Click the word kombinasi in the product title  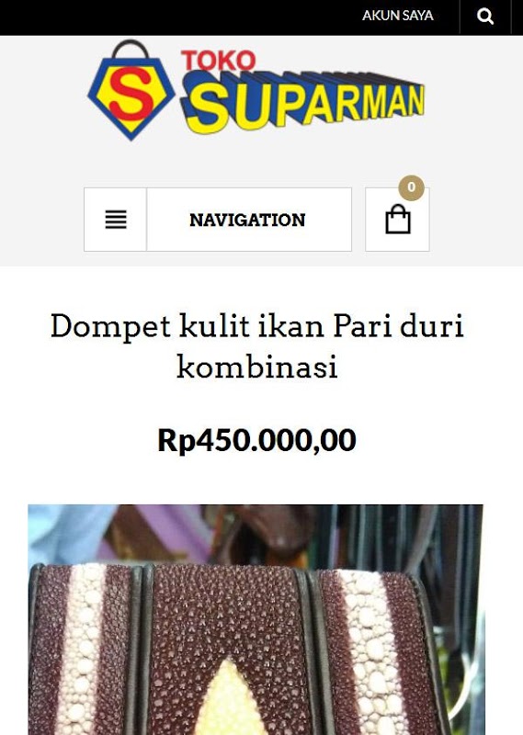point(257,367)
